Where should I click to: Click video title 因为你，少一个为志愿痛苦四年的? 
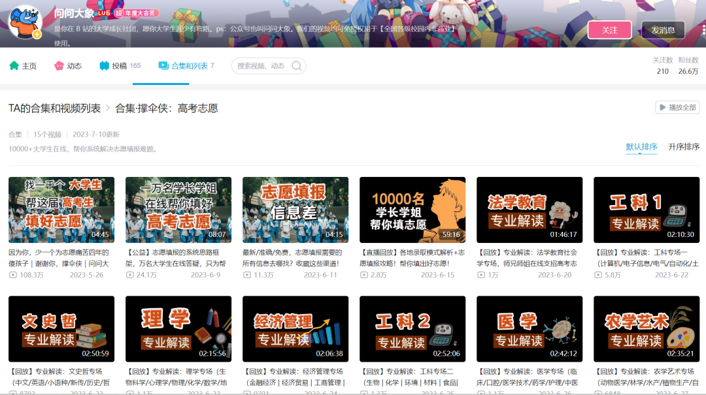59,258
